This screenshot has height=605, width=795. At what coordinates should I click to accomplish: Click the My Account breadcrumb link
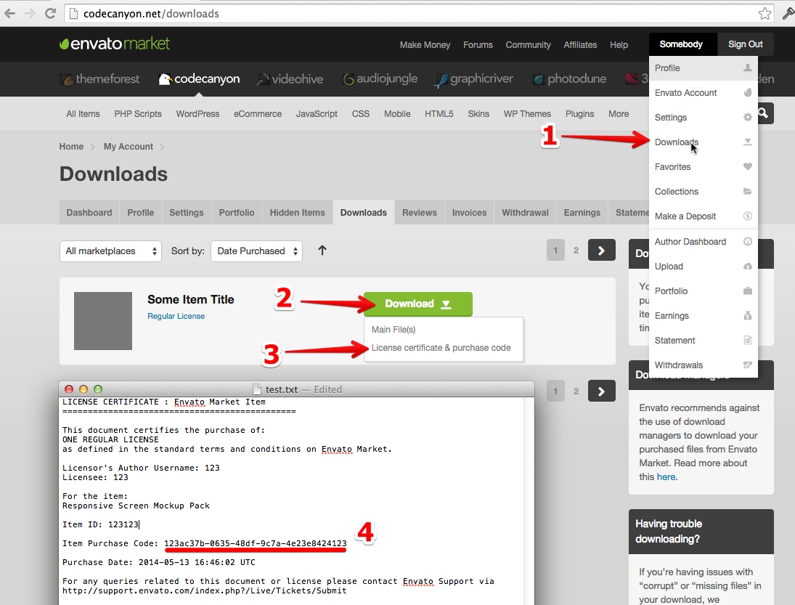(x=129, y=147)
